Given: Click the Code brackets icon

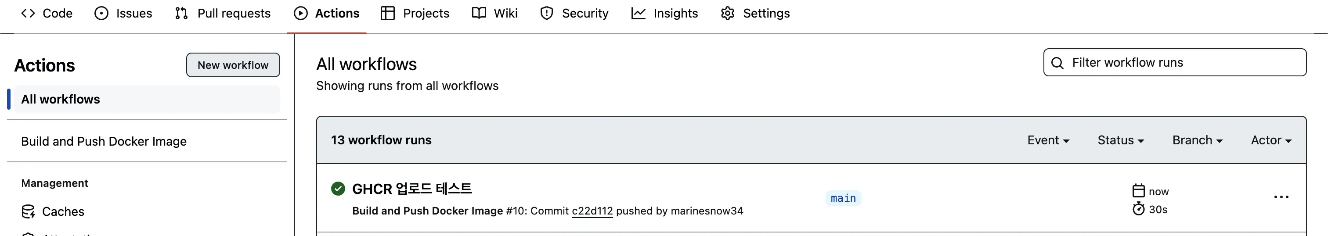Looking at the screenshot, I should click(28, 14).
